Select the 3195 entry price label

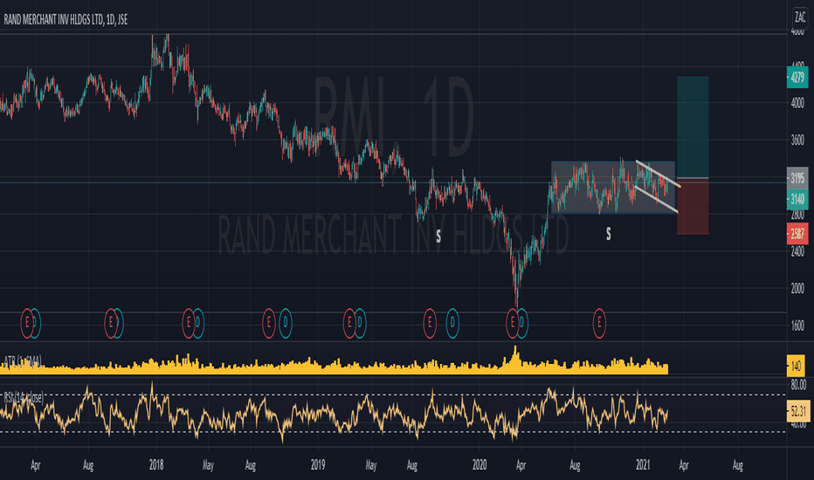(x=797, y=179)
